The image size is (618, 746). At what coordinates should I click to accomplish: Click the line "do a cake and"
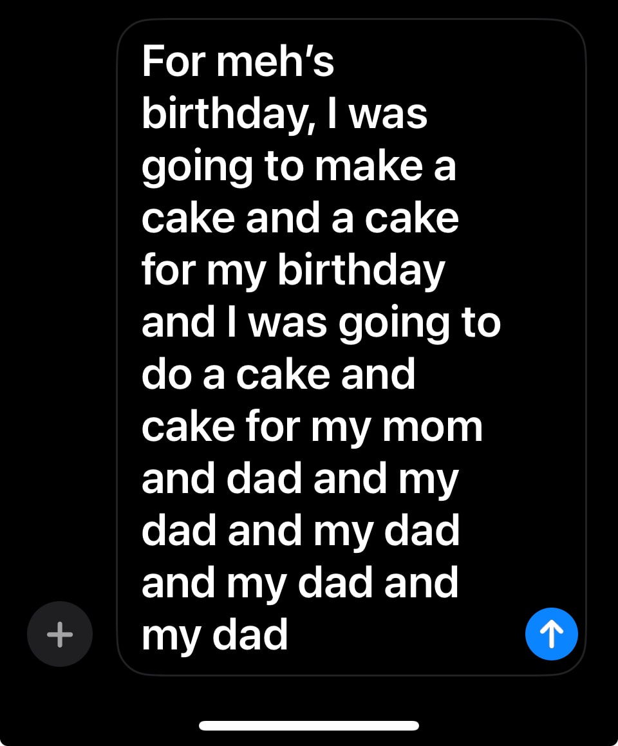click(278, 374)
